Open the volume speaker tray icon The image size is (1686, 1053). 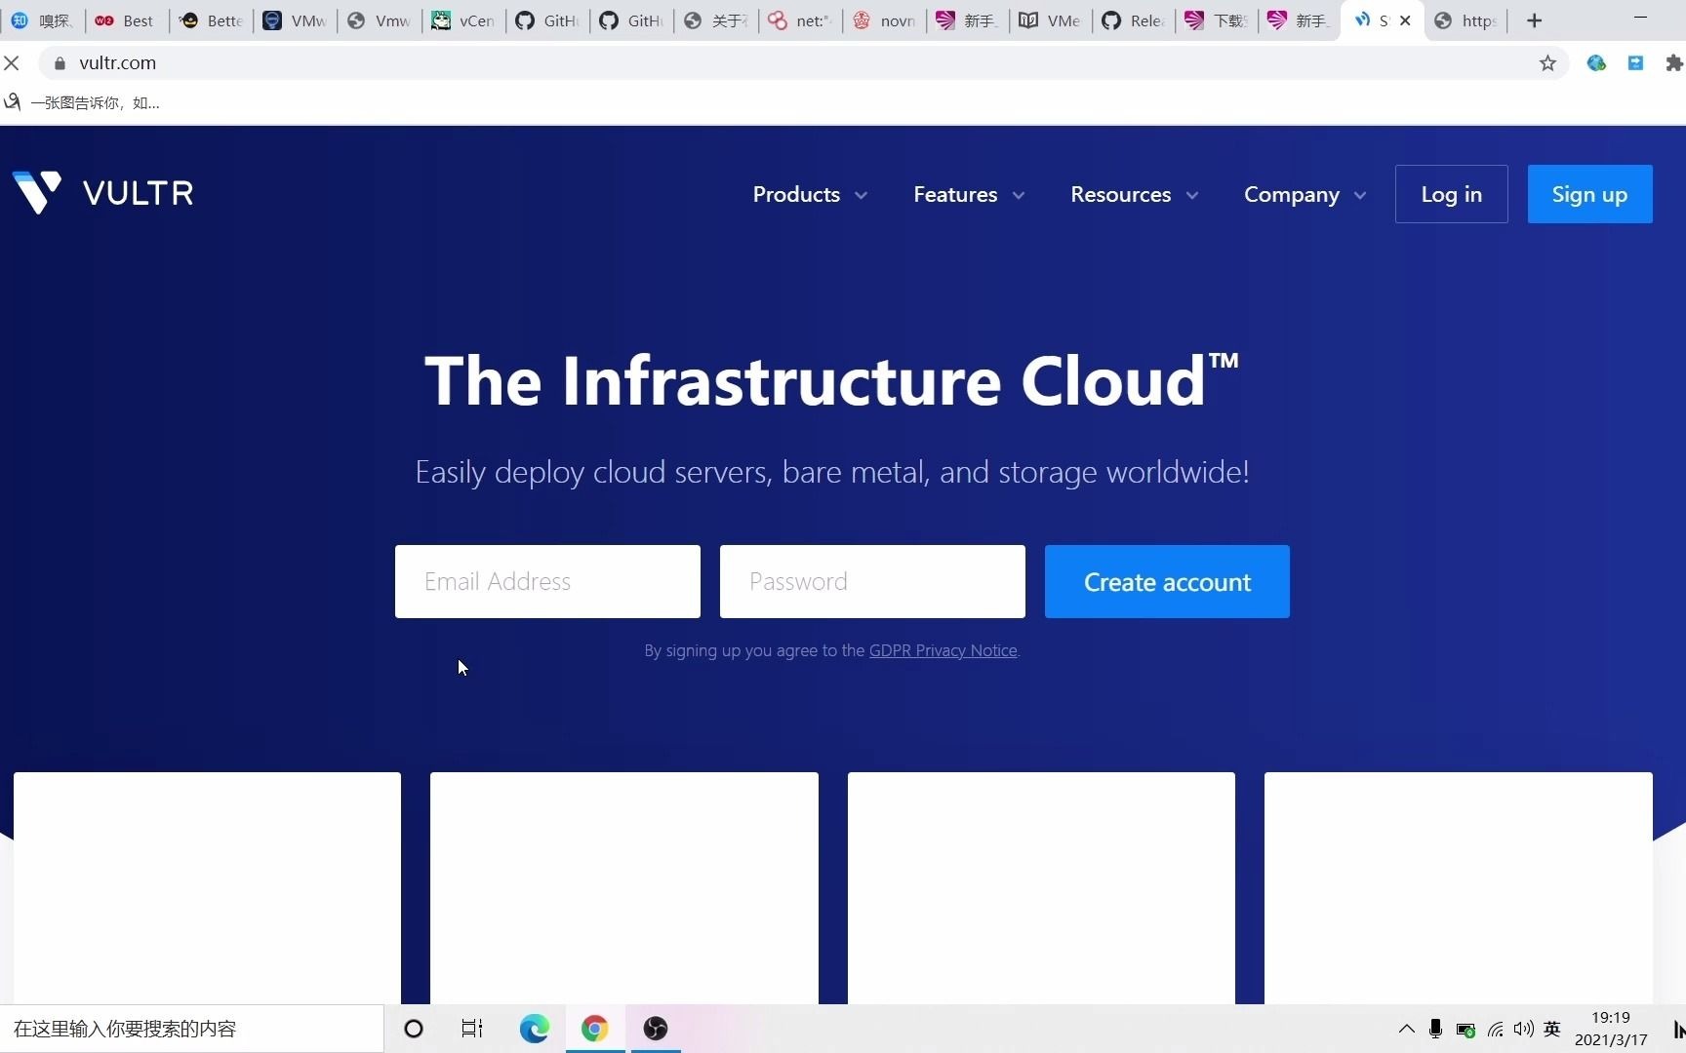1524,1029
